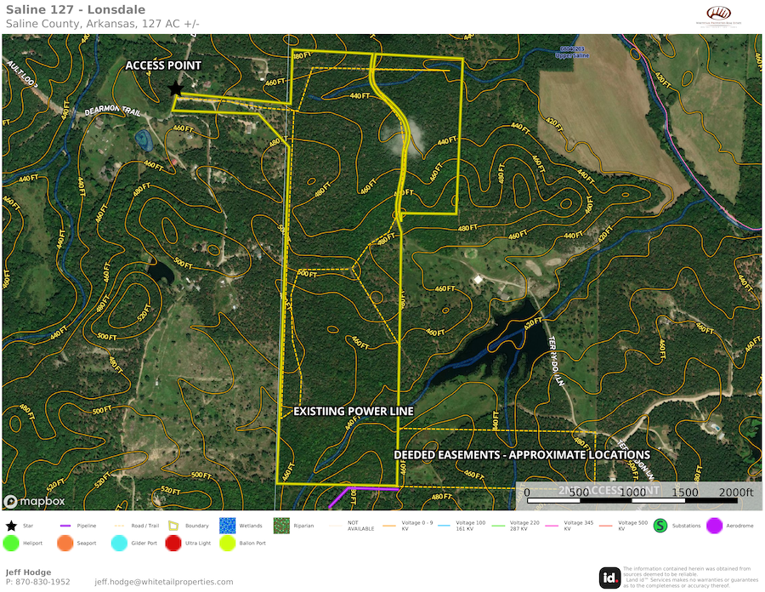
Task: Click the green Heliport legend circle
Action: [x=11, y=543]
